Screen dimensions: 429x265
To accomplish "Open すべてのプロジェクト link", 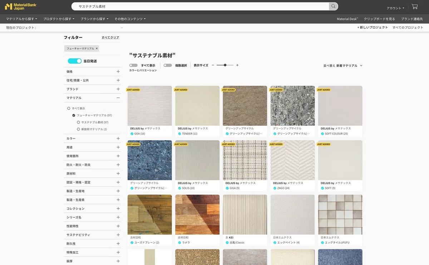I will (408, 28).
